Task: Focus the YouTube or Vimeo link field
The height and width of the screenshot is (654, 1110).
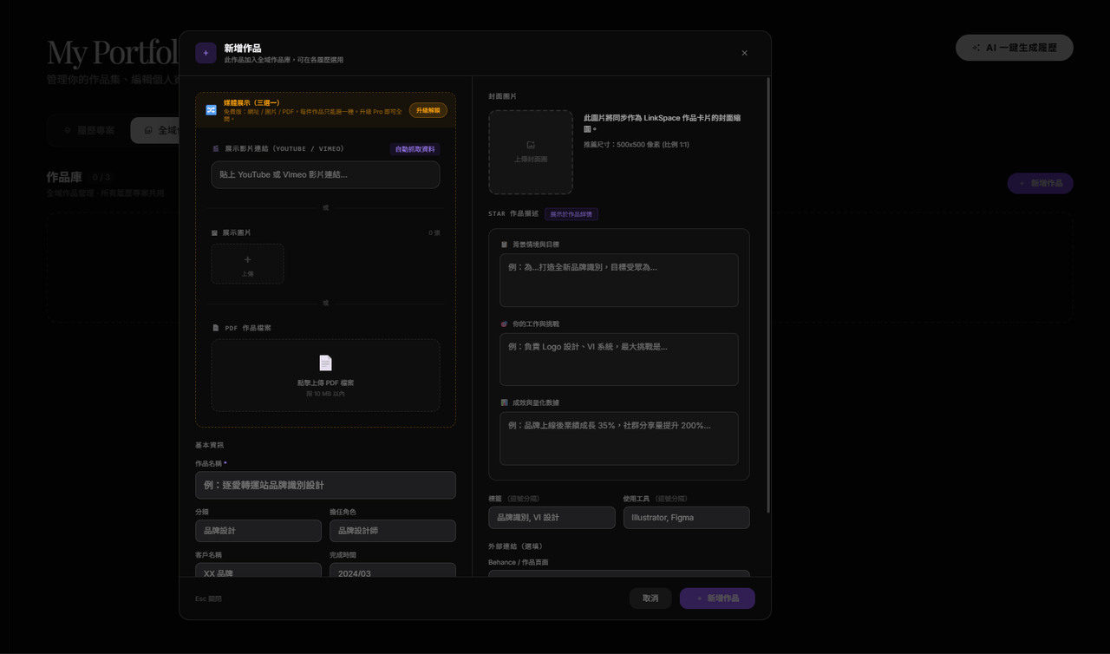Action: click(325, 174)
